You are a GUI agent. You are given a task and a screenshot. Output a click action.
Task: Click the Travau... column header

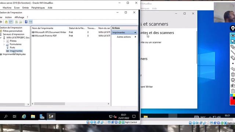[x=91, y=28]
